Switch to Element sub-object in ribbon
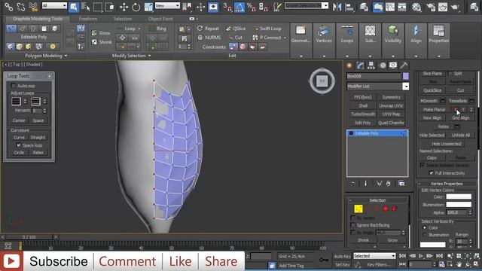Viewport: 482px width, 271px height. coord(55,29)
